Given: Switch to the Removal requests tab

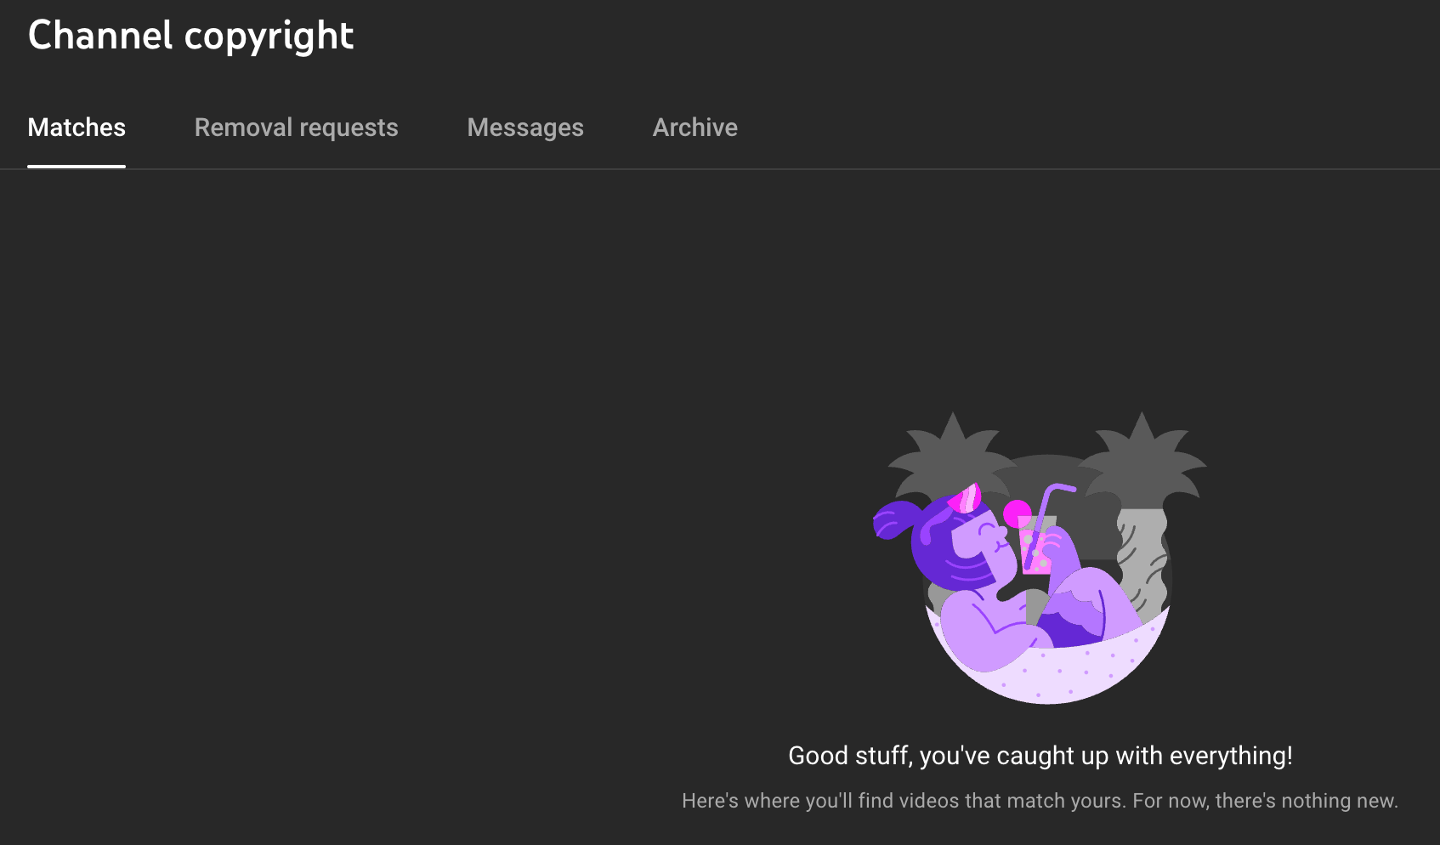Looking at the screenshot, I should tap(296, 128).
